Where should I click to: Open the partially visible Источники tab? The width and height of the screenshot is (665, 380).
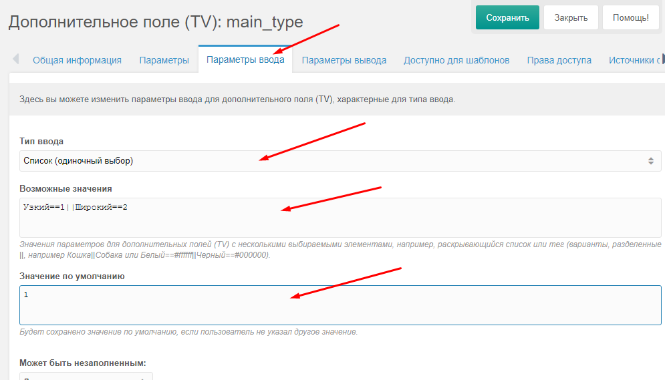tap(634, 60)
